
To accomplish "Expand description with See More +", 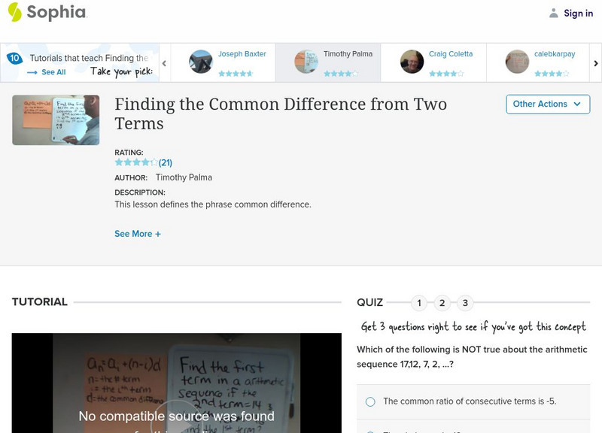I will click(138, 234).
